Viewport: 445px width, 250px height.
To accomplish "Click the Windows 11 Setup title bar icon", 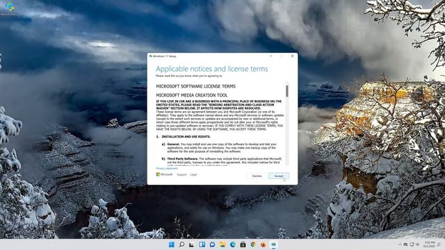I will pyautogui.click(x=150, y=56).
